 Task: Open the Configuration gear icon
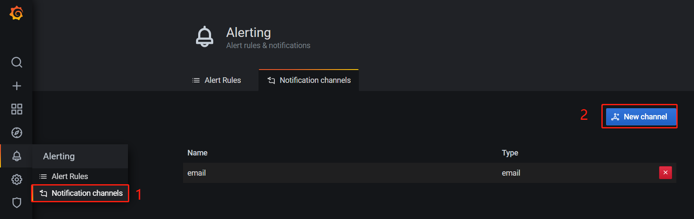coord(17,179)
